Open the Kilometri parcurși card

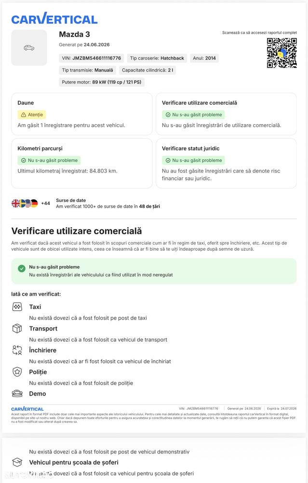82,163
